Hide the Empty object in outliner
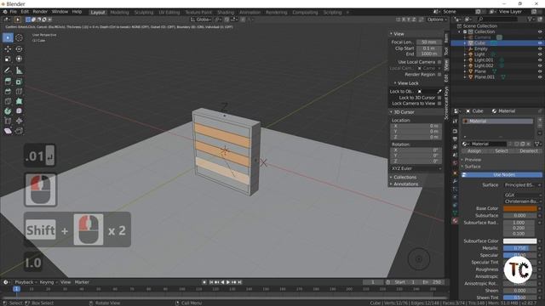The height and width of the screenshot is (306, 545). 540,48
